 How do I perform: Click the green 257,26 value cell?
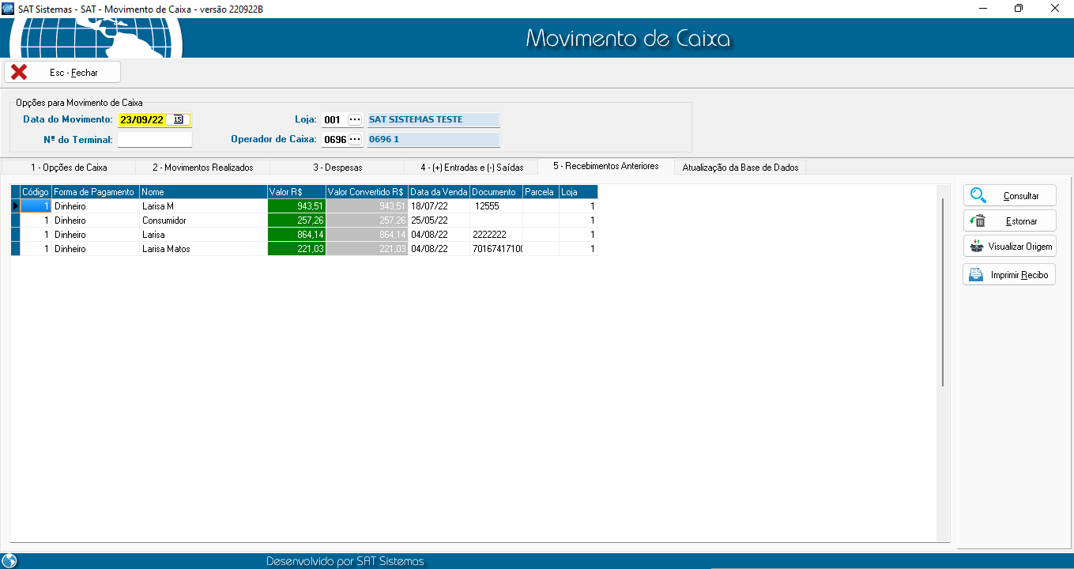tap(296, 220)
